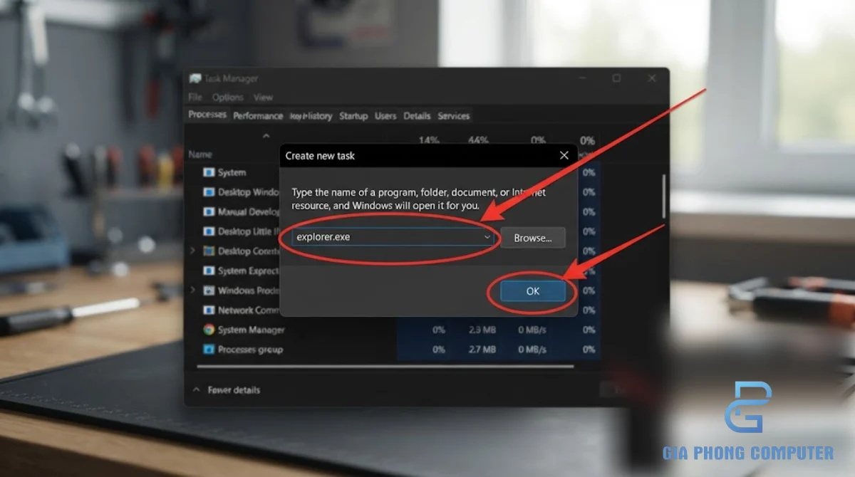Switch to the Details tab
The image size is (855, 477).
417,116
